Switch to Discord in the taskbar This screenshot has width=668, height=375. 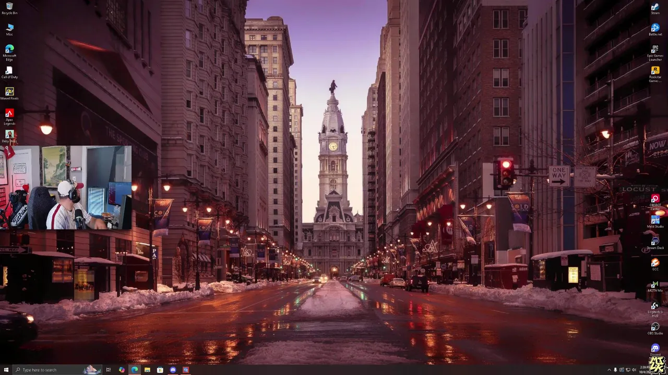(173, 370)
